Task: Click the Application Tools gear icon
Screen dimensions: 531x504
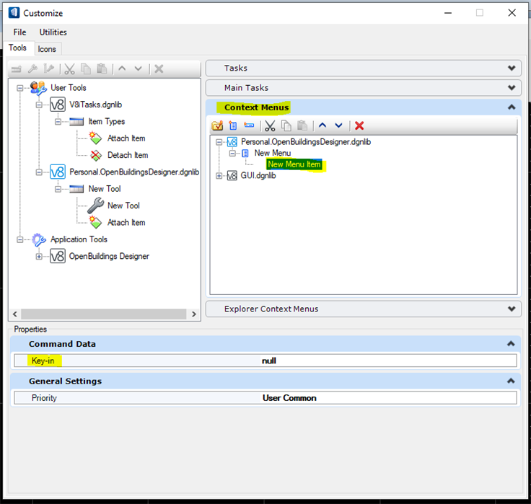Action: pos(39,239)
